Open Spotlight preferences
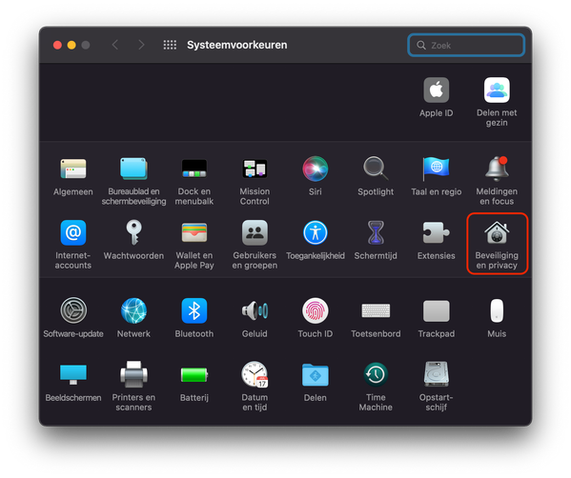Screen dimensions: 571x478 (376, 169)
